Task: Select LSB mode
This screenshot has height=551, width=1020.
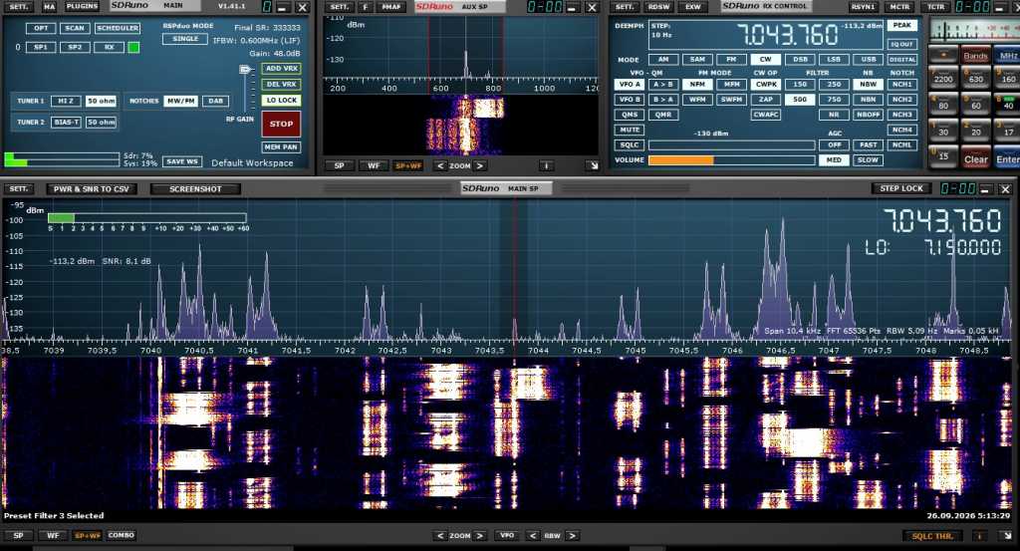Action: (834, 59)
